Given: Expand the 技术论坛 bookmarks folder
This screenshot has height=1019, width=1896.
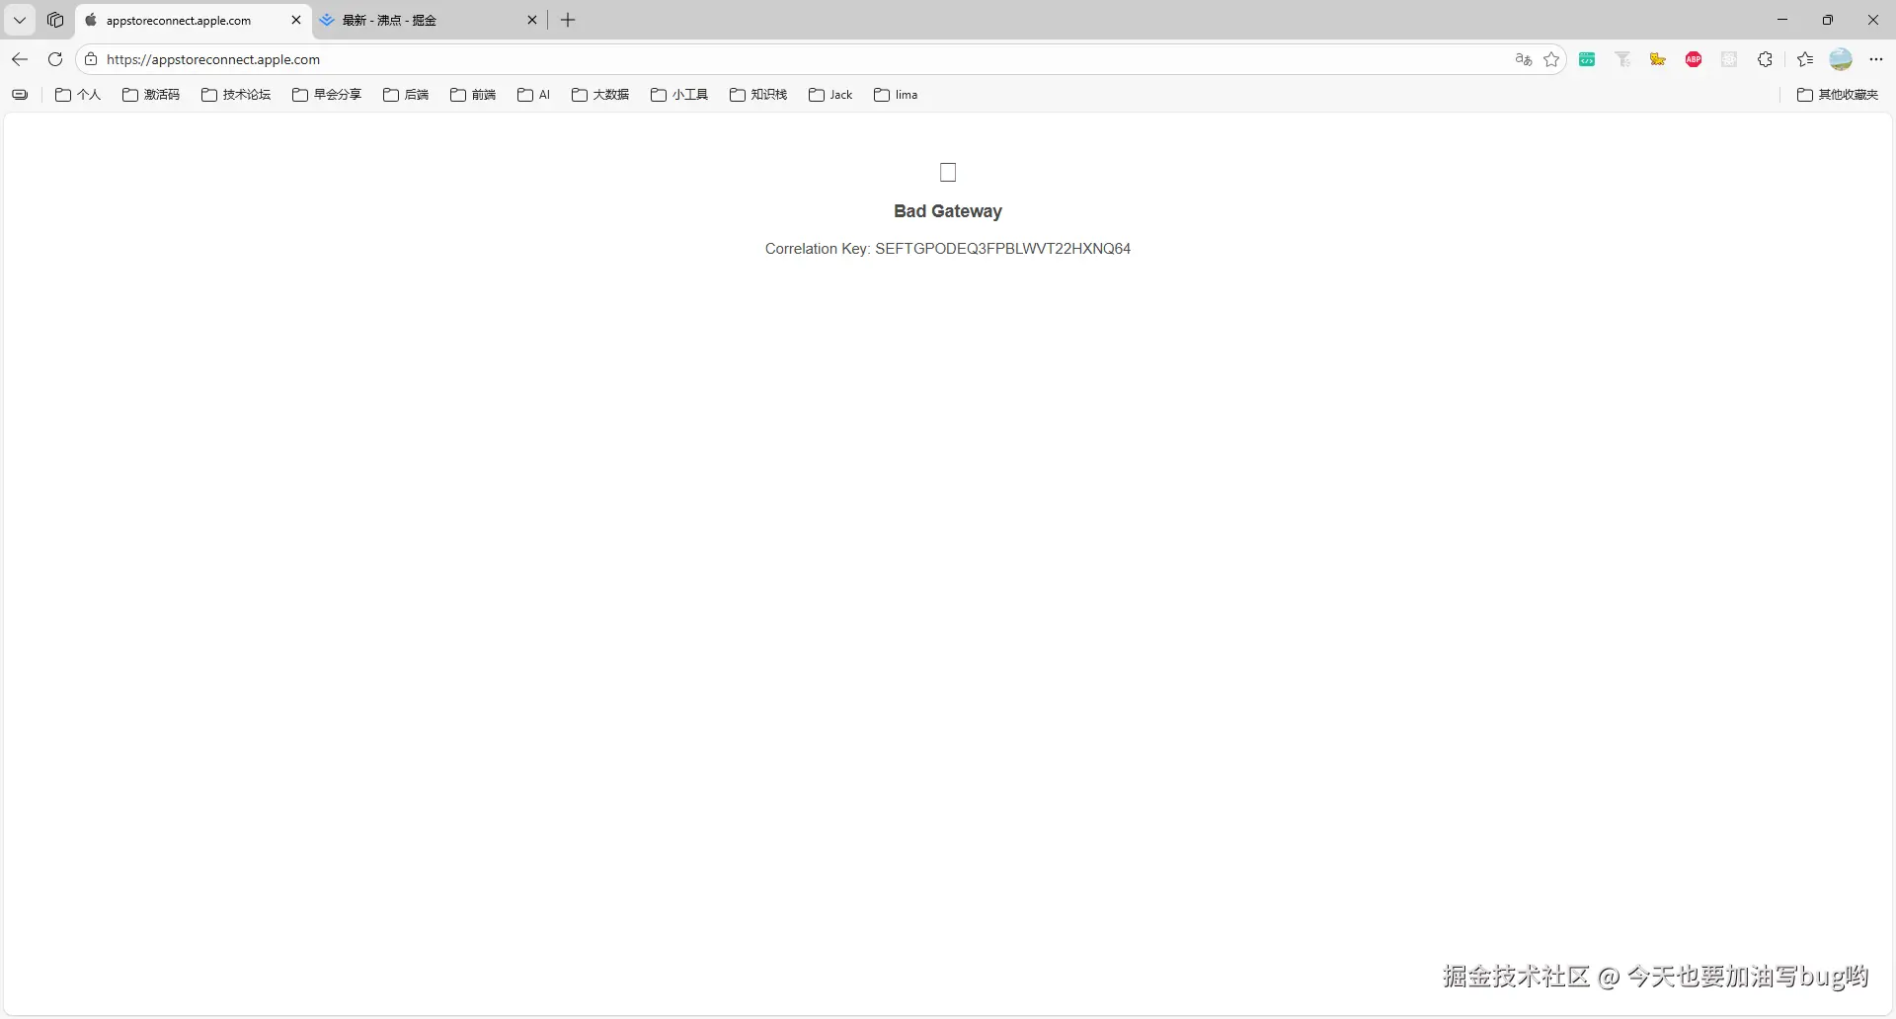Looking at the screenshot, I should [x=236, y=95].
